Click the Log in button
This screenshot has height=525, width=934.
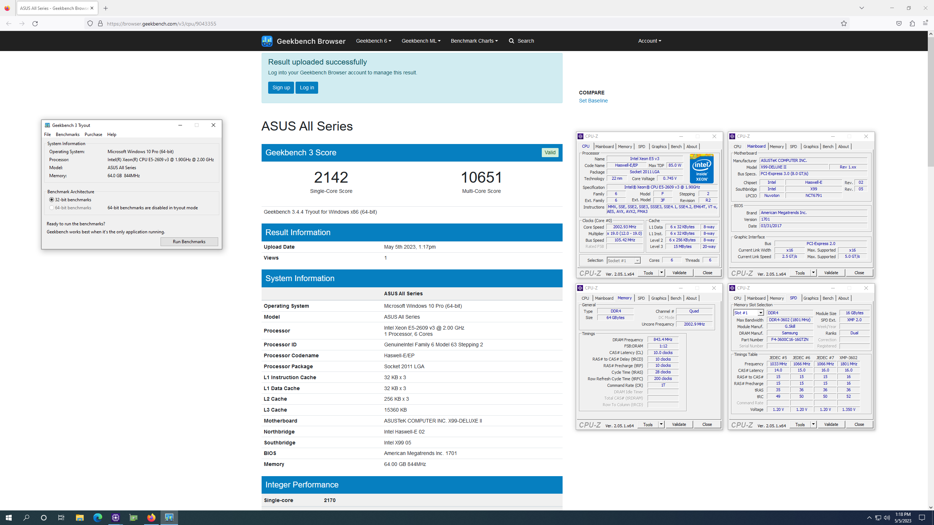pos(307,87)
